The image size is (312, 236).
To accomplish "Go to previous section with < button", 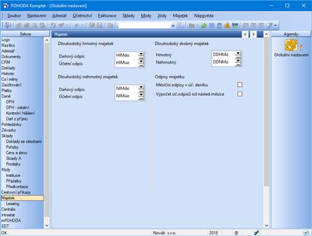I will tap(245, 34).
